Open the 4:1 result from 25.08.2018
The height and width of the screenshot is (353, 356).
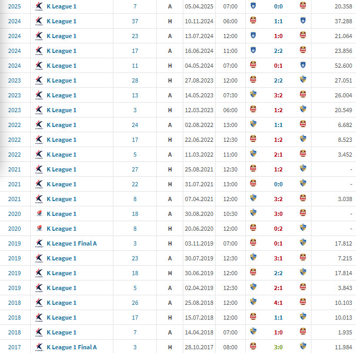pos(278,303)
